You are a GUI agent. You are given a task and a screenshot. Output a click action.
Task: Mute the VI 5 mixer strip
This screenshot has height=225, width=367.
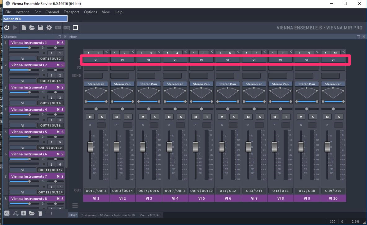pyautogui.click(x=196, y=117)
